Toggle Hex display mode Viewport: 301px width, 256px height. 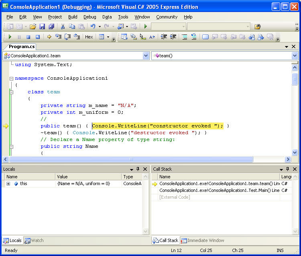(x=89, y=37)
